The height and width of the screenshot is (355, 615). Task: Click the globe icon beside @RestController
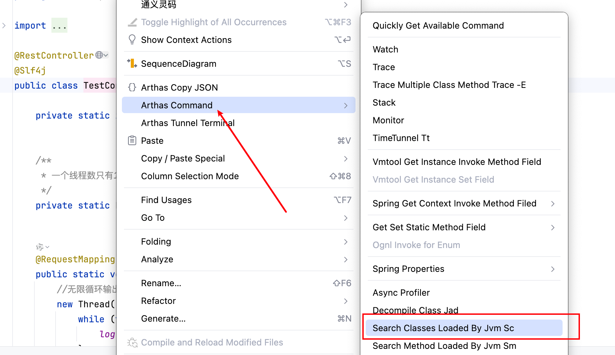click(99, 55)
